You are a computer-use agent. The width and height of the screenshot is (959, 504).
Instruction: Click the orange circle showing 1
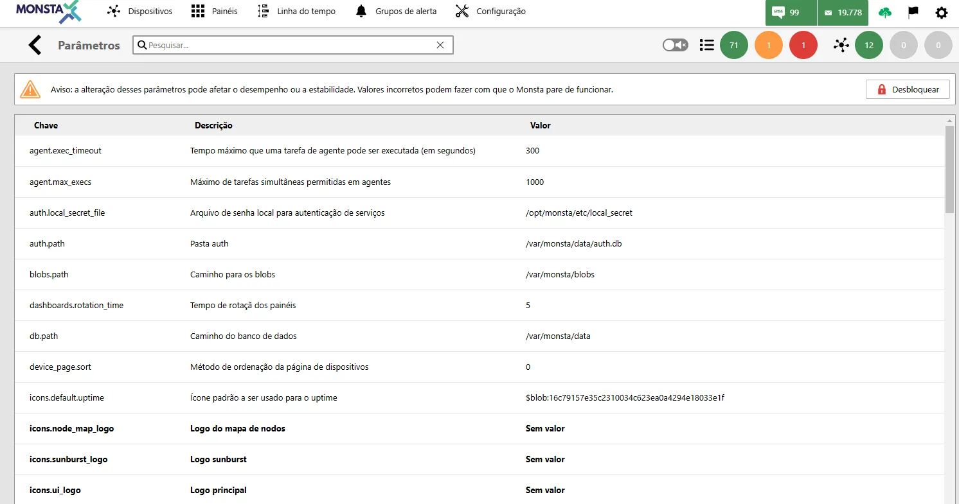[769, 45]
